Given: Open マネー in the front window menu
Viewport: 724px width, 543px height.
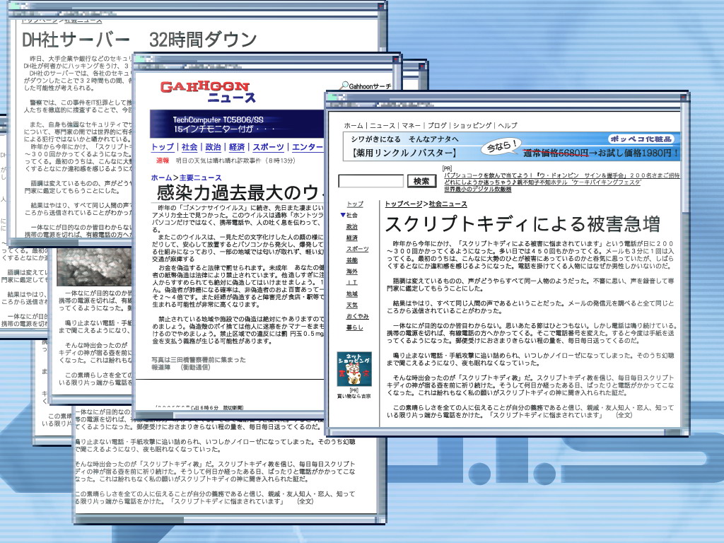Looking at the screenshot, I should point(411,126).
